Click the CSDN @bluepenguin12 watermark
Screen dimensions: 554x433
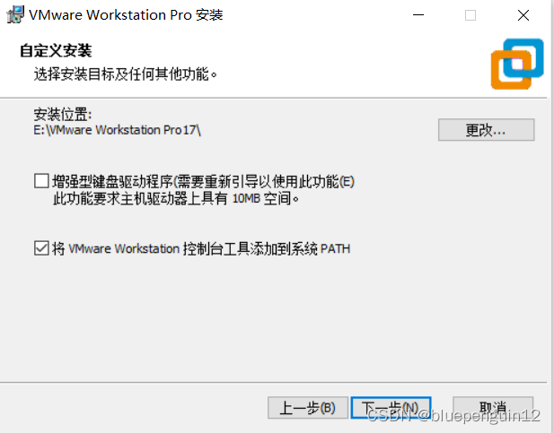click(x=453, y=416)
